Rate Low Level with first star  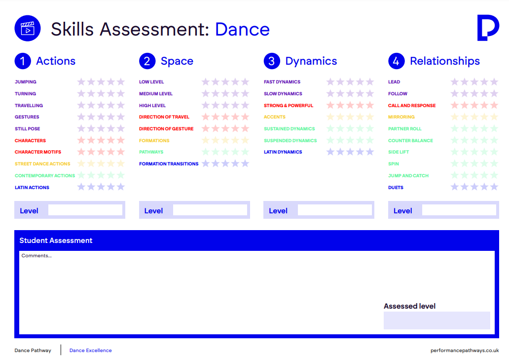(206, 81)
